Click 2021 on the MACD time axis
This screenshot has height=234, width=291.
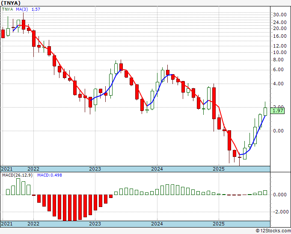[7, 224]
